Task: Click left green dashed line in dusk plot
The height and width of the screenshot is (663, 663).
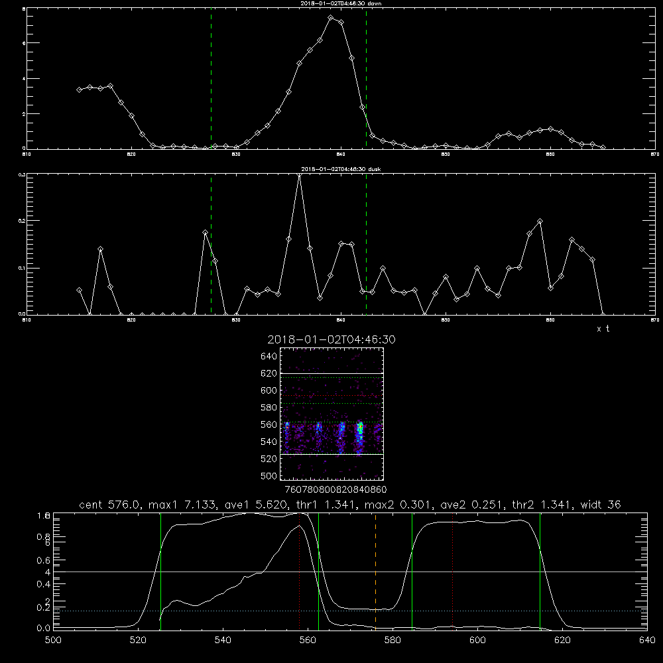Action: pos(211,245)
